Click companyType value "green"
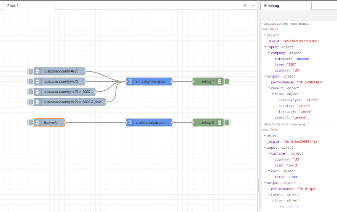 [311, 100]
